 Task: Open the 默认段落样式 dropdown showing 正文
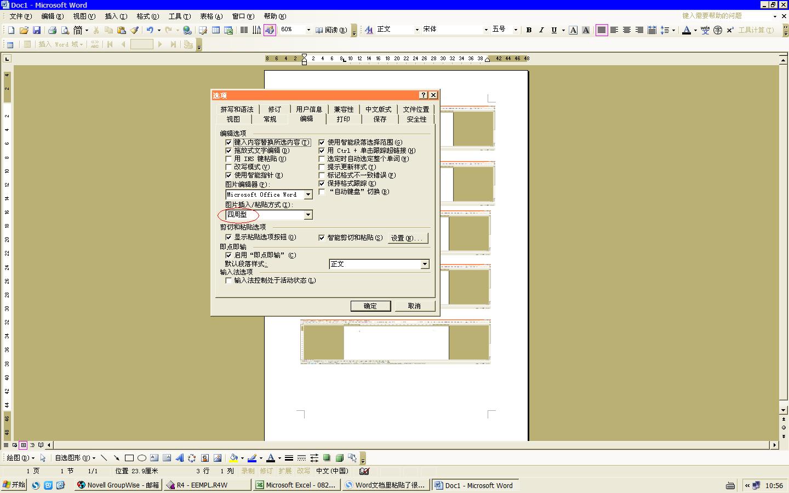coord(425,264)
